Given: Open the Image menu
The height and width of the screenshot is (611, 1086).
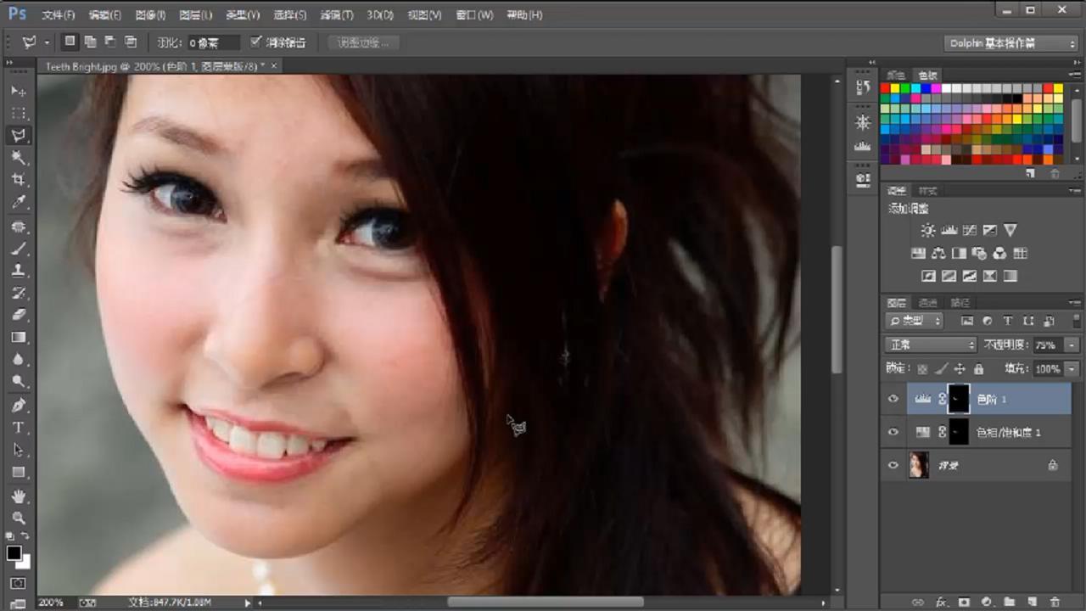Looking at the screenshot, I should tap(150, 15).
